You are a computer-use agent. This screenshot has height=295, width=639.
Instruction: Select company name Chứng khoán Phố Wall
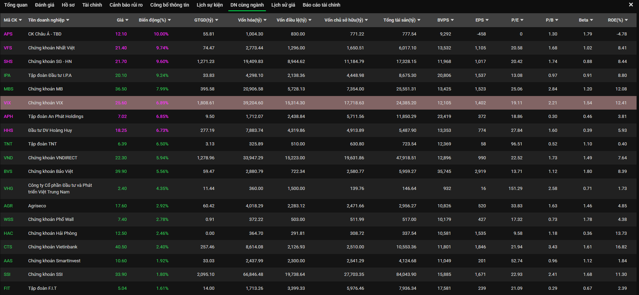tap(51, 220)
